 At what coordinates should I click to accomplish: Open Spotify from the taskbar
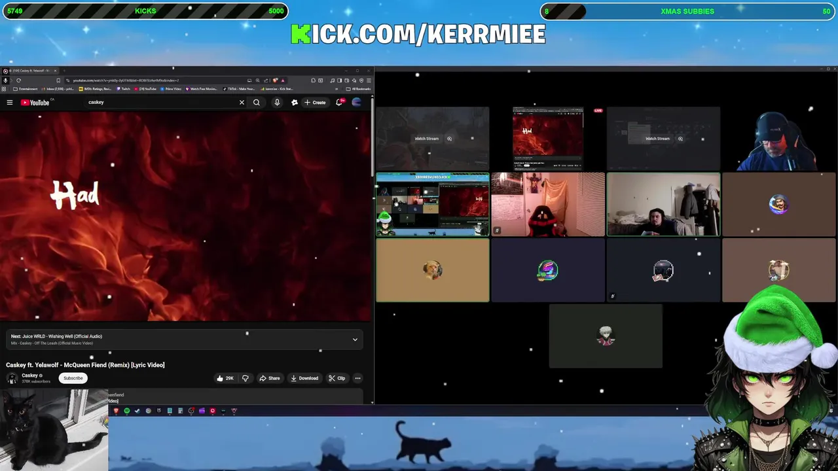(x=127, y=411)
